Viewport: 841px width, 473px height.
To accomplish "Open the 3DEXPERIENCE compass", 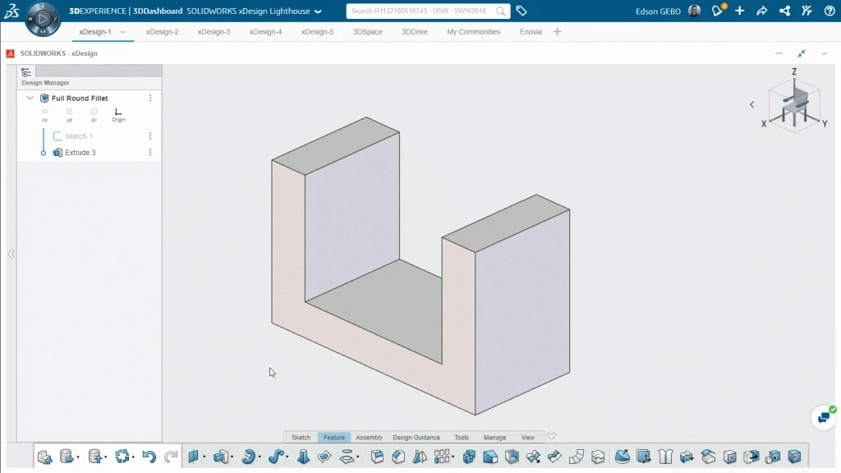I will [x=43, y=19].
